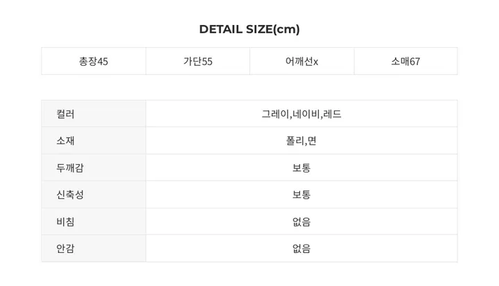Select the 없음 value for 비침

coord(301,222)
